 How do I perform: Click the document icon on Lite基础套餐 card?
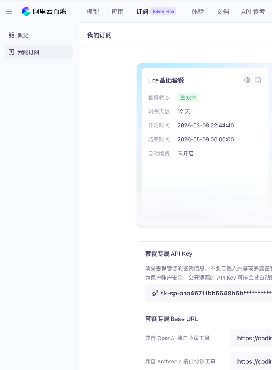point(258,80)
